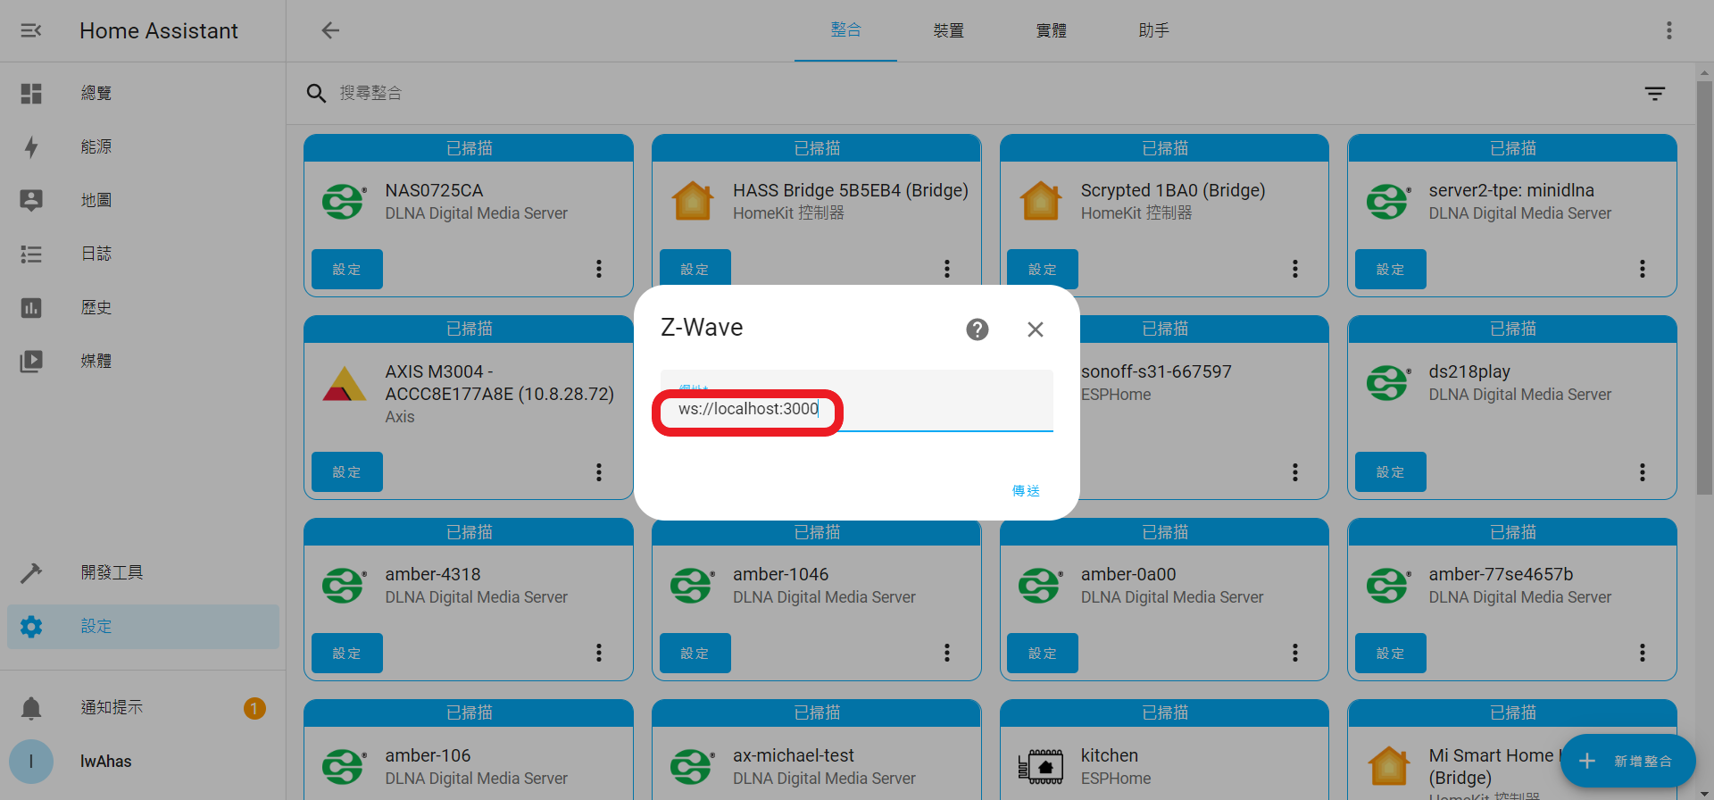Open sonoff-s31-667597 card three-dot menu
The image size is (1714, 800).
pyautogui.click(x=1295, y=472)
